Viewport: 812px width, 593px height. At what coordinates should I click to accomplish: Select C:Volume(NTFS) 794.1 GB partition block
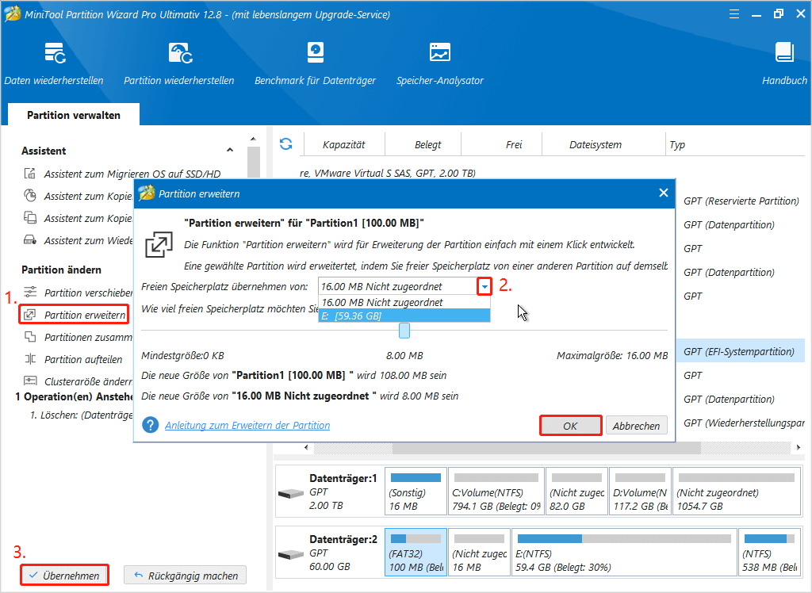496,492
